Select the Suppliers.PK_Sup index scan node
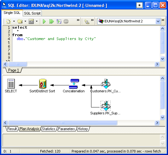The width and height of the screenshot is (168, 155). coord(106,106)
